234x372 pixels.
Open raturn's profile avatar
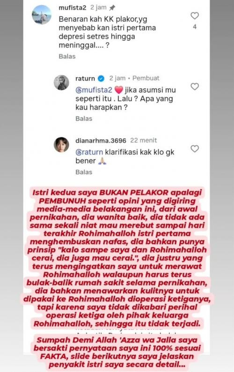coord(62,82)
